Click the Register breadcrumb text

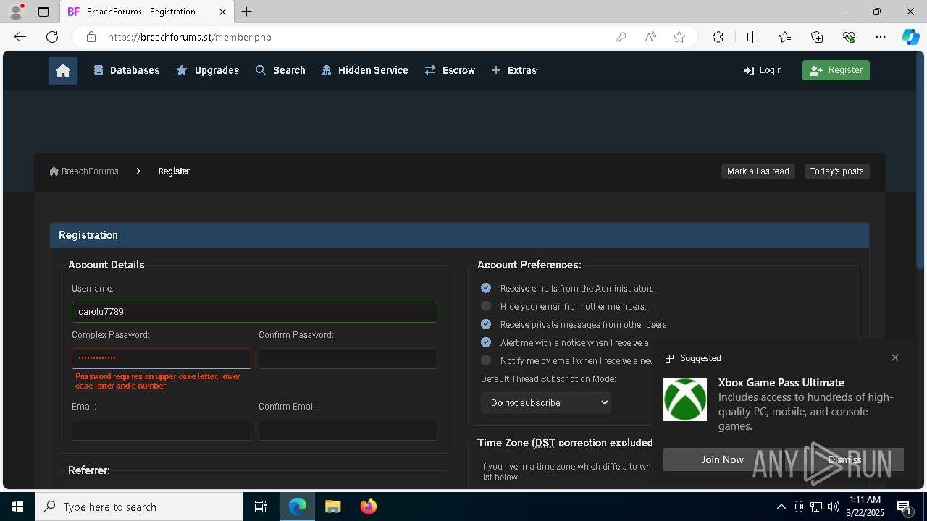tap(174, 171)
